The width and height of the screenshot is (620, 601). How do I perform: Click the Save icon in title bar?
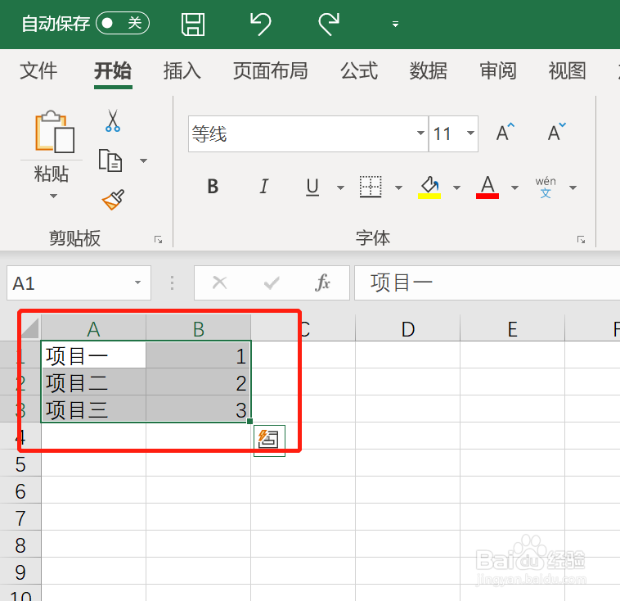[193, 25]
